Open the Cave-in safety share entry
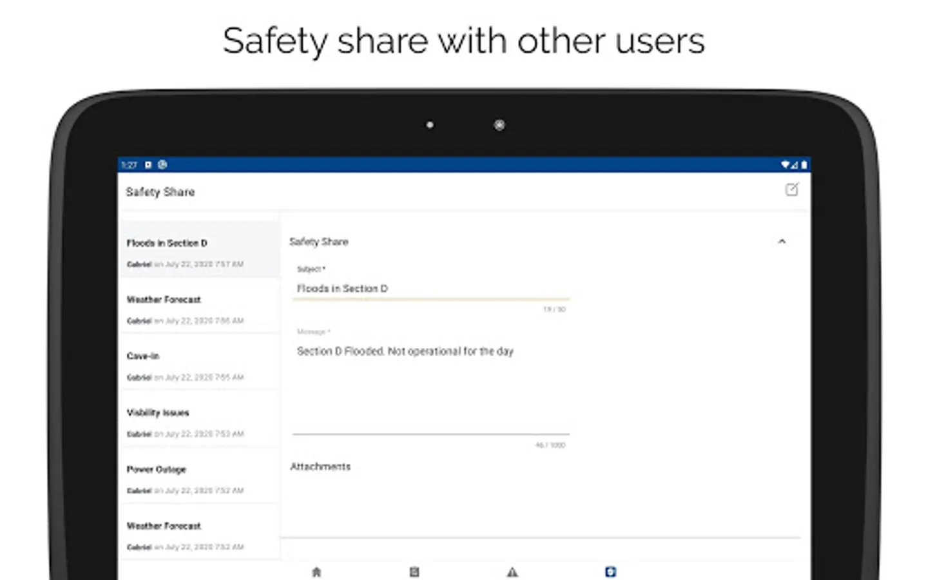This screenshot has width=928, height=580. (200, 363)
